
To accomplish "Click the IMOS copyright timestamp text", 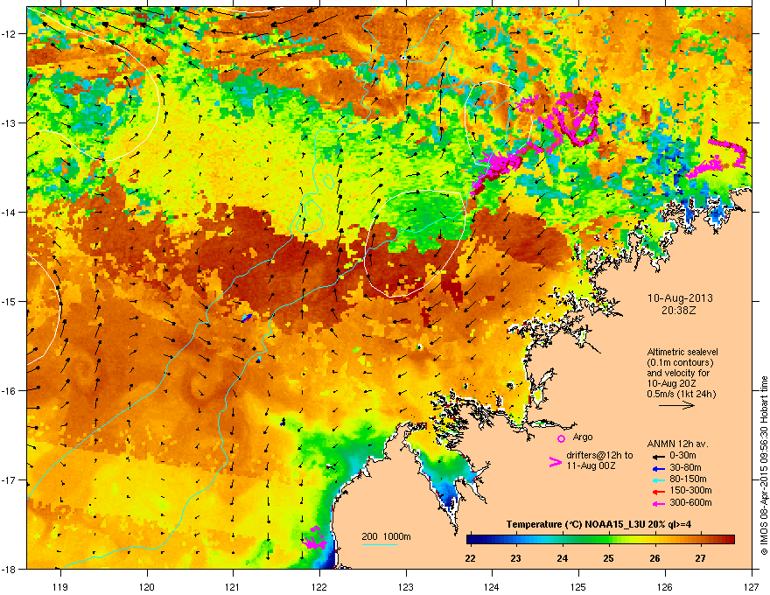I will pos(764,465).
